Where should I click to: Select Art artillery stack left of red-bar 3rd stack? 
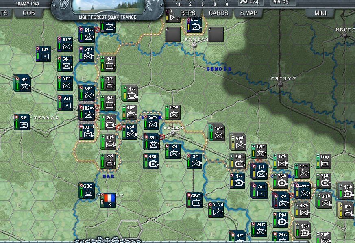coord(259,191)
